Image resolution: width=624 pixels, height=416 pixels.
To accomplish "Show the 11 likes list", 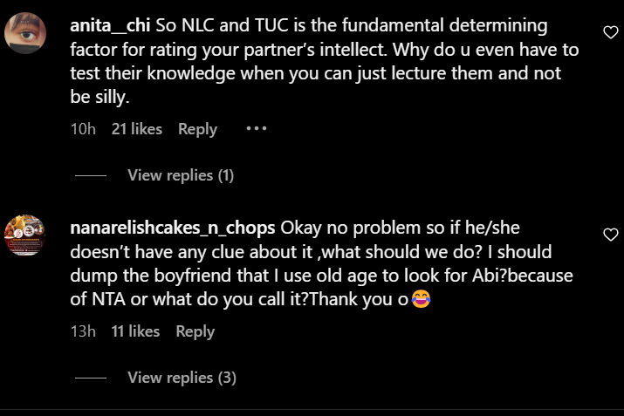I will click(x=135, y=331).
